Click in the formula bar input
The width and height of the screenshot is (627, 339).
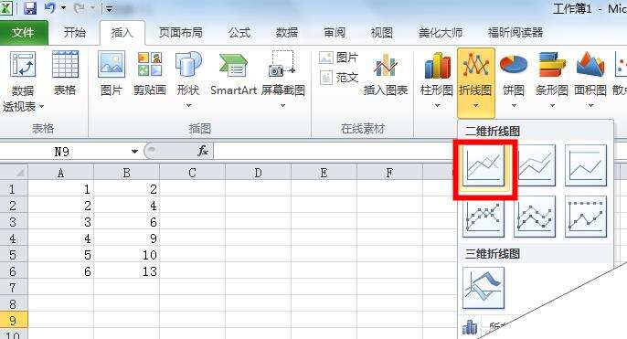335,152
